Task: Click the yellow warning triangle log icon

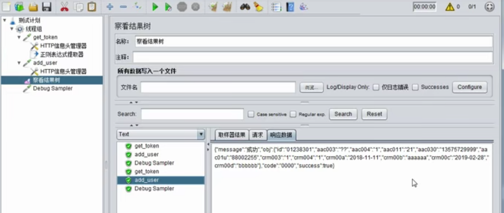Action: click(450, 7)
